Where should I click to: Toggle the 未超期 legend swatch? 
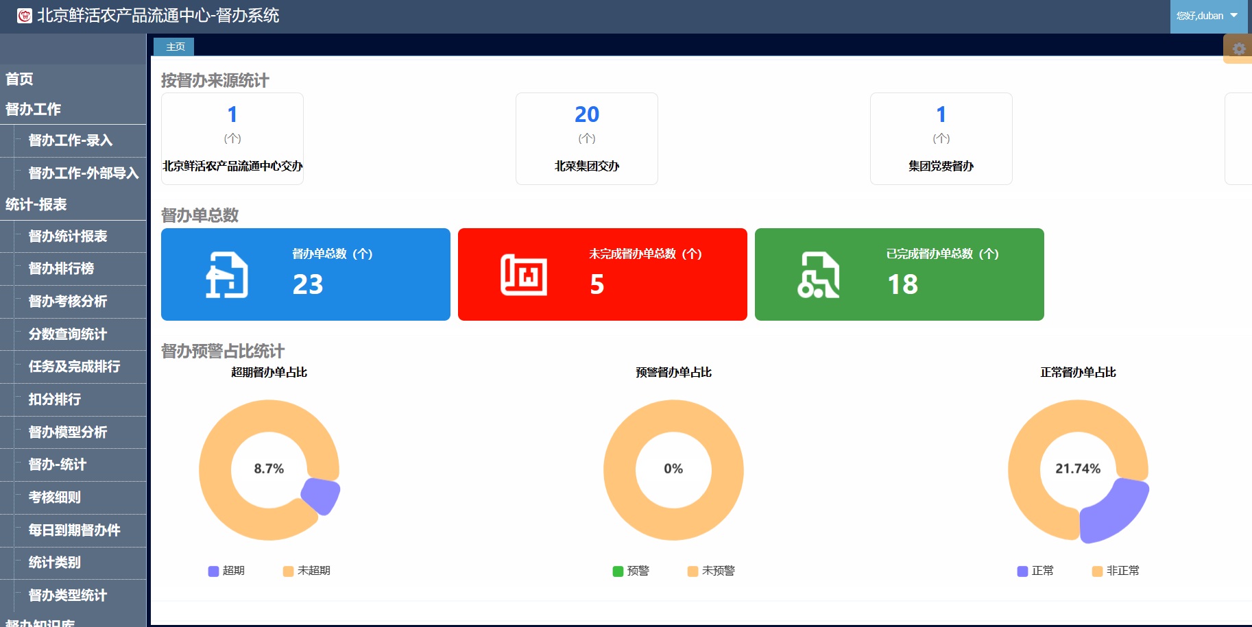pyautogui.click(x=288, y=571)
